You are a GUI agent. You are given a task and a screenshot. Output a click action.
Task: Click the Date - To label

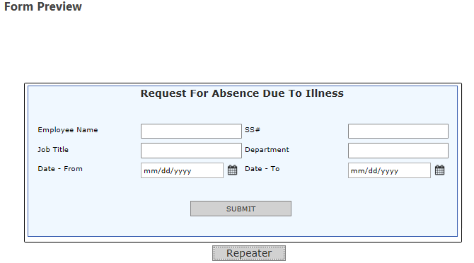262,169
